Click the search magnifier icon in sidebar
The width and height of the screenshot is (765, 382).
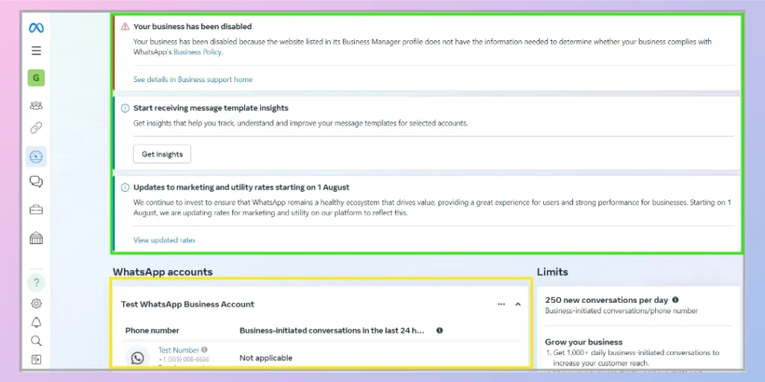point(36,340)
